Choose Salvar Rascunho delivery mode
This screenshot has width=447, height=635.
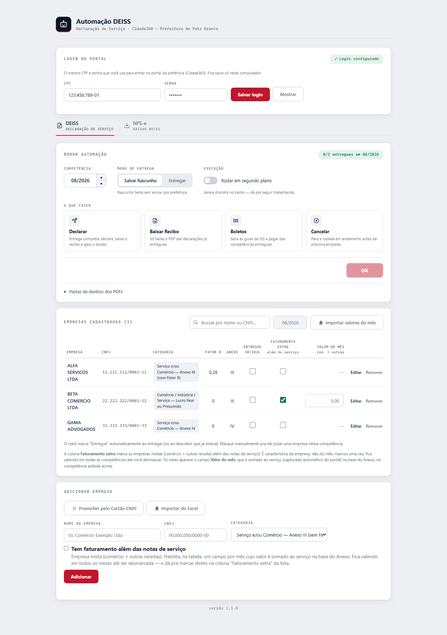(140, 180)
